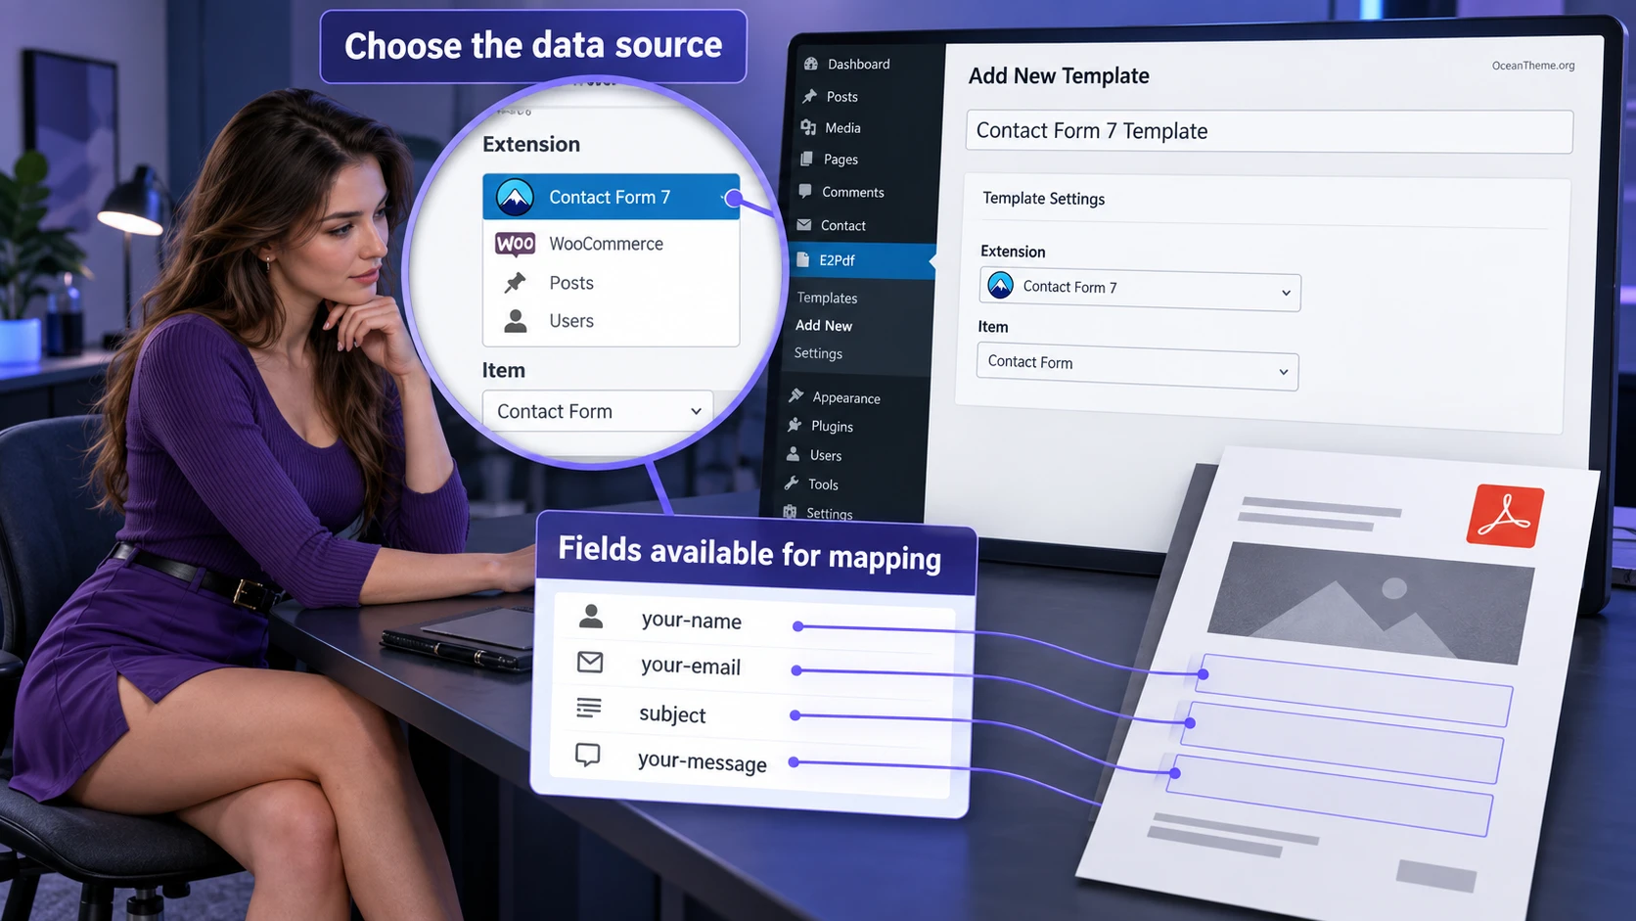This screenshot has height=921, width=1636.
Task: Click the WooCommerce Woo logo icon
Action: pos(515,243)
